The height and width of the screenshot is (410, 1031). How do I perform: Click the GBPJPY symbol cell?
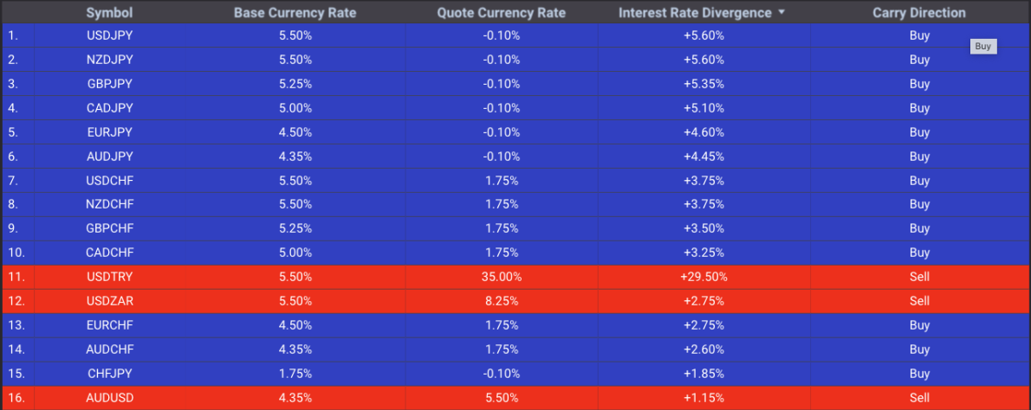tap(110, 84)
